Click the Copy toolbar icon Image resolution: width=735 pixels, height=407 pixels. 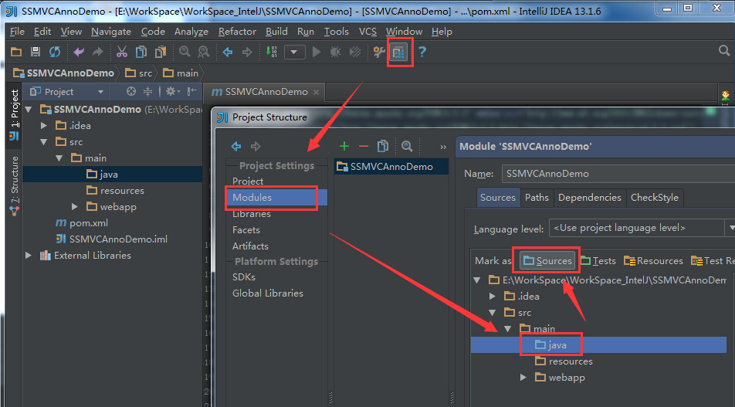[x=141, y=52]
